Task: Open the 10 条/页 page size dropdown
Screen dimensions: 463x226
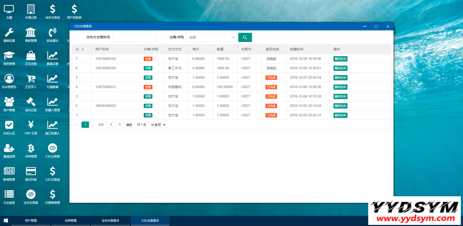Action: pyautogui.click(x=158, y=125)
